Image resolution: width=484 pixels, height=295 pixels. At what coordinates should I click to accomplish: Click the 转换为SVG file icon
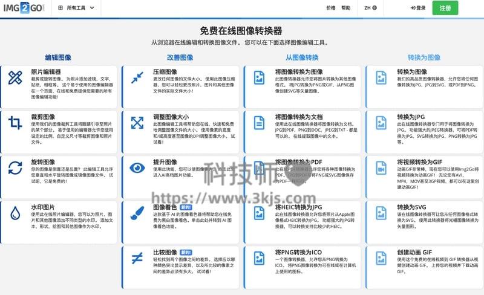coord(381,213)
